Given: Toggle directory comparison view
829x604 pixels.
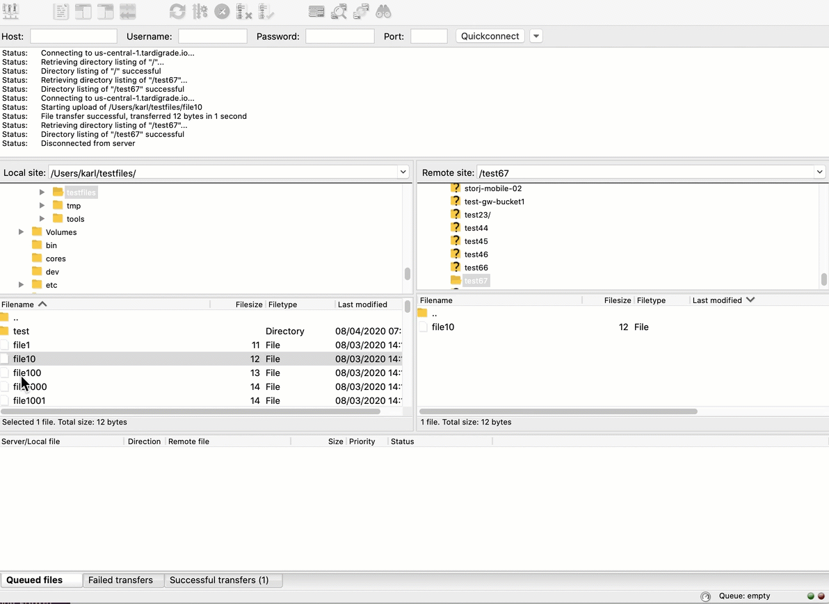Looking at the screenshot, I should coord(339,11).
